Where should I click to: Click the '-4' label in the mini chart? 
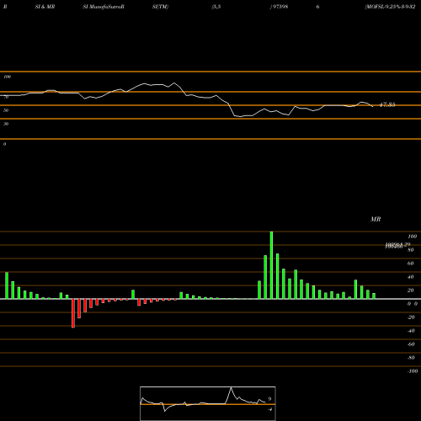point(270,409)
